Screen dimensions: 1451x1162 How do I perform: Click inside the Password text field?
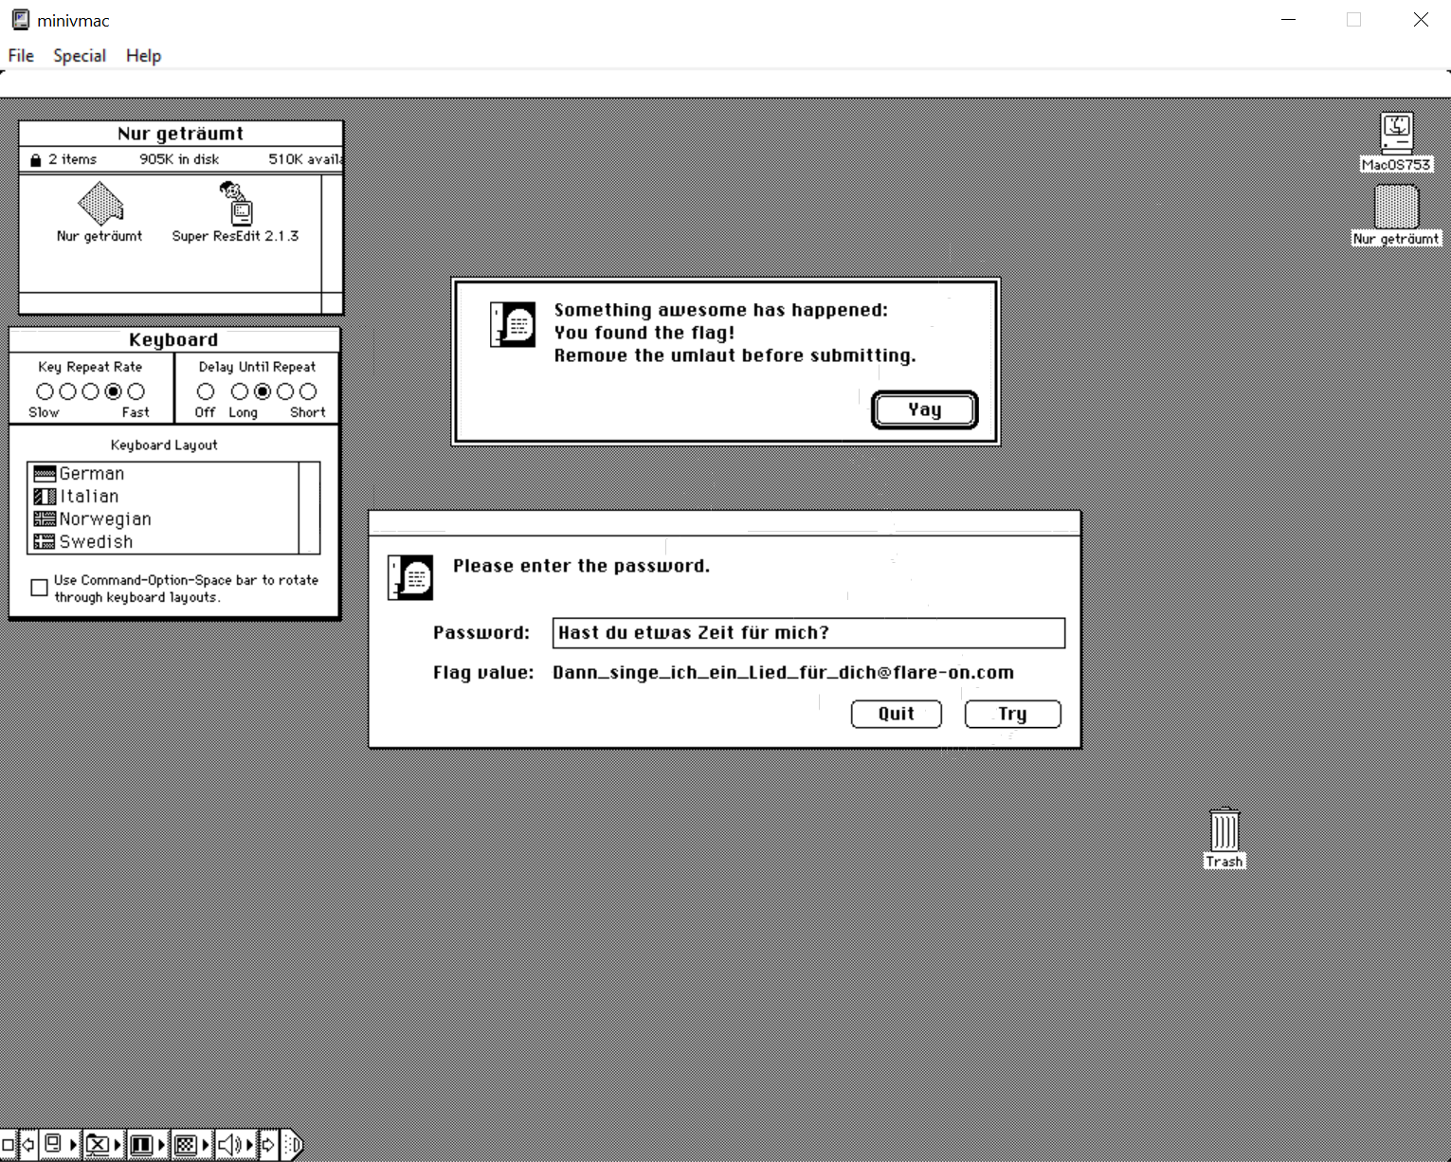808,633
